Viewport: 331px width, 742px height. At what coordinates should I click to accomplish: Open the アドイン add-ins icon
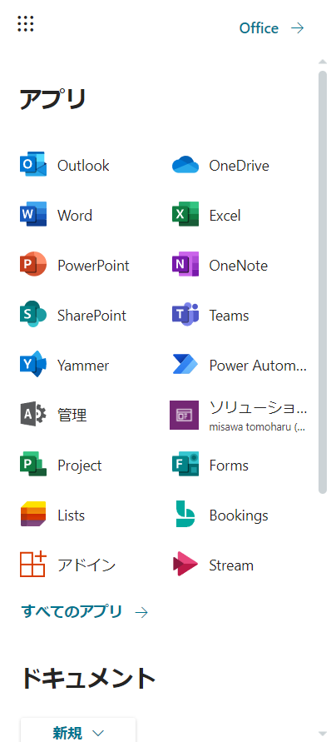tap(33, 565)
